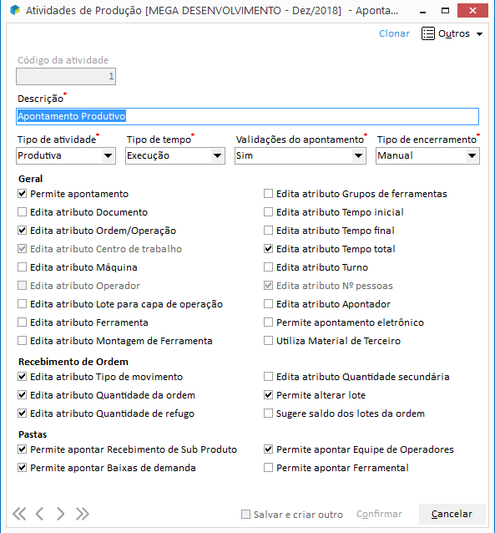Click the Outros list icon
495x533 pixels.
(427, 33)
